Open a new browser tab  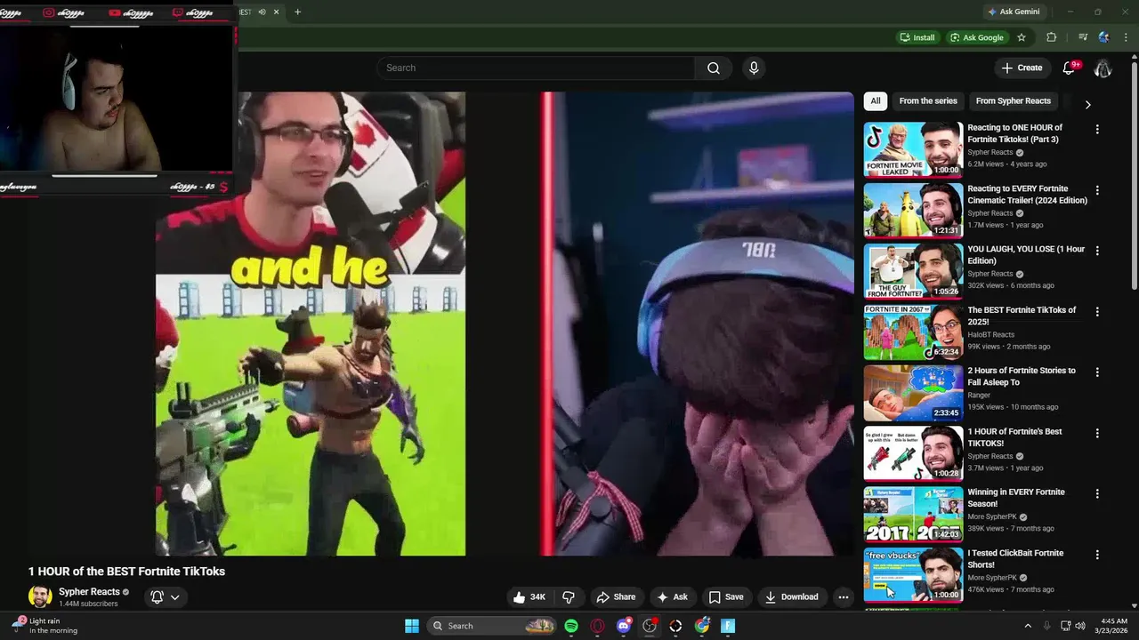click(x=297, y=12)
